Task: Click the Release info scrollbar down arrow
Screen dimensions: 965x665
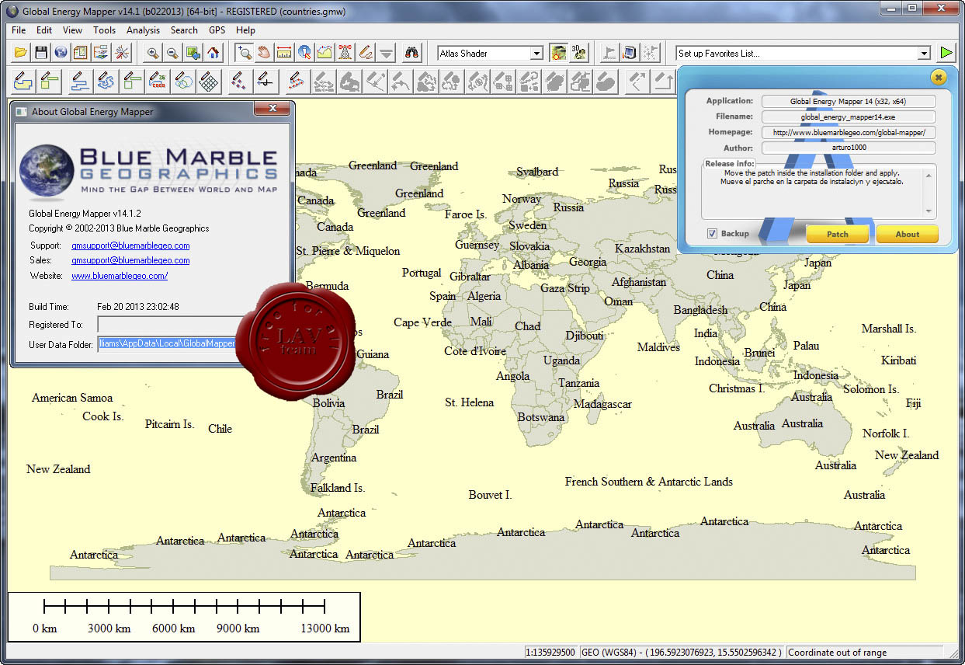Action: click(929, 211)
